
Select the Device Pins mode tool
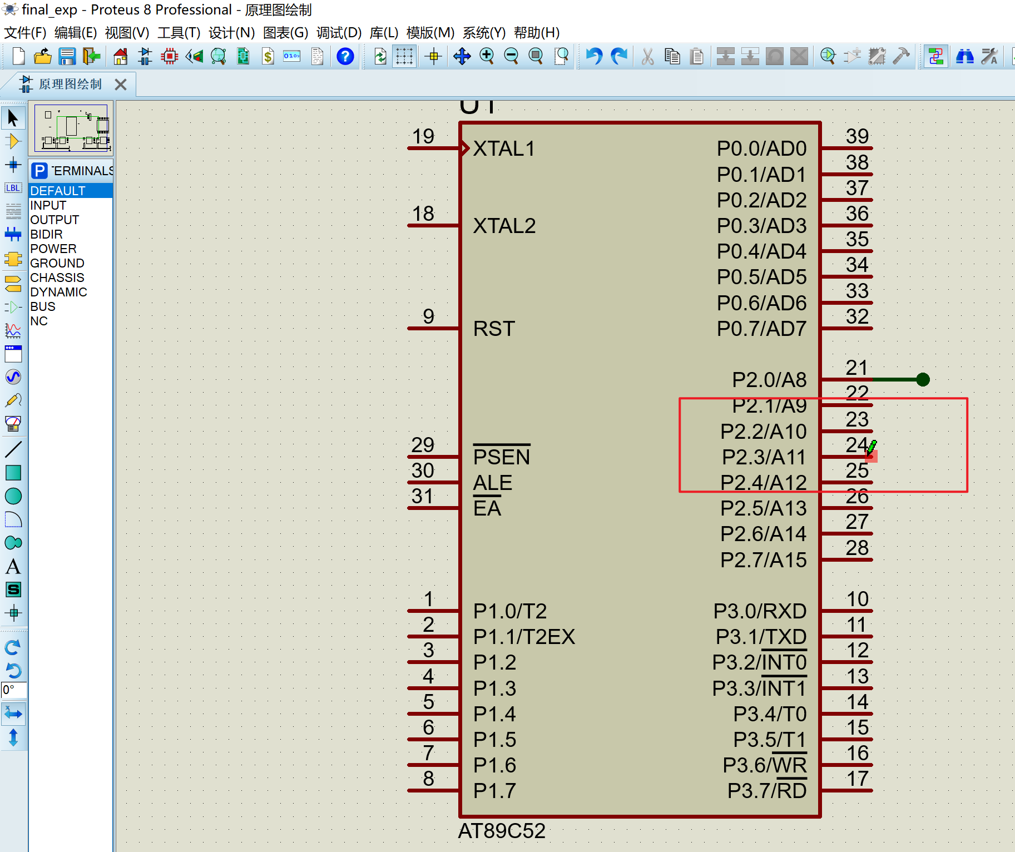pos(13,307)
